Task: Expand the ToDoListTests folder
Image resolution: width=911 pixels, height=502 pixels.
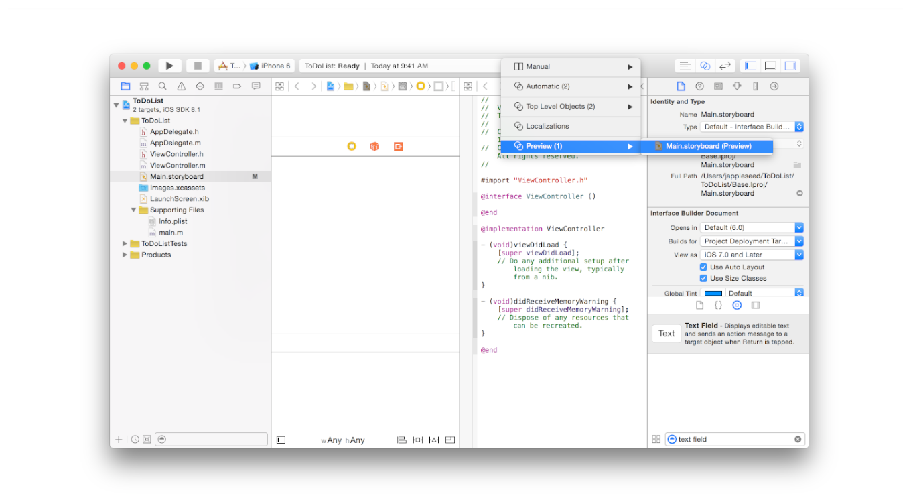Action: tap(125, 244)
